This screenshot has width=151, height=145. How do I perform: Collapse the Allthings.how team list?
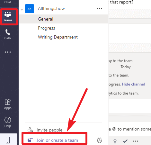coord(22,10)
